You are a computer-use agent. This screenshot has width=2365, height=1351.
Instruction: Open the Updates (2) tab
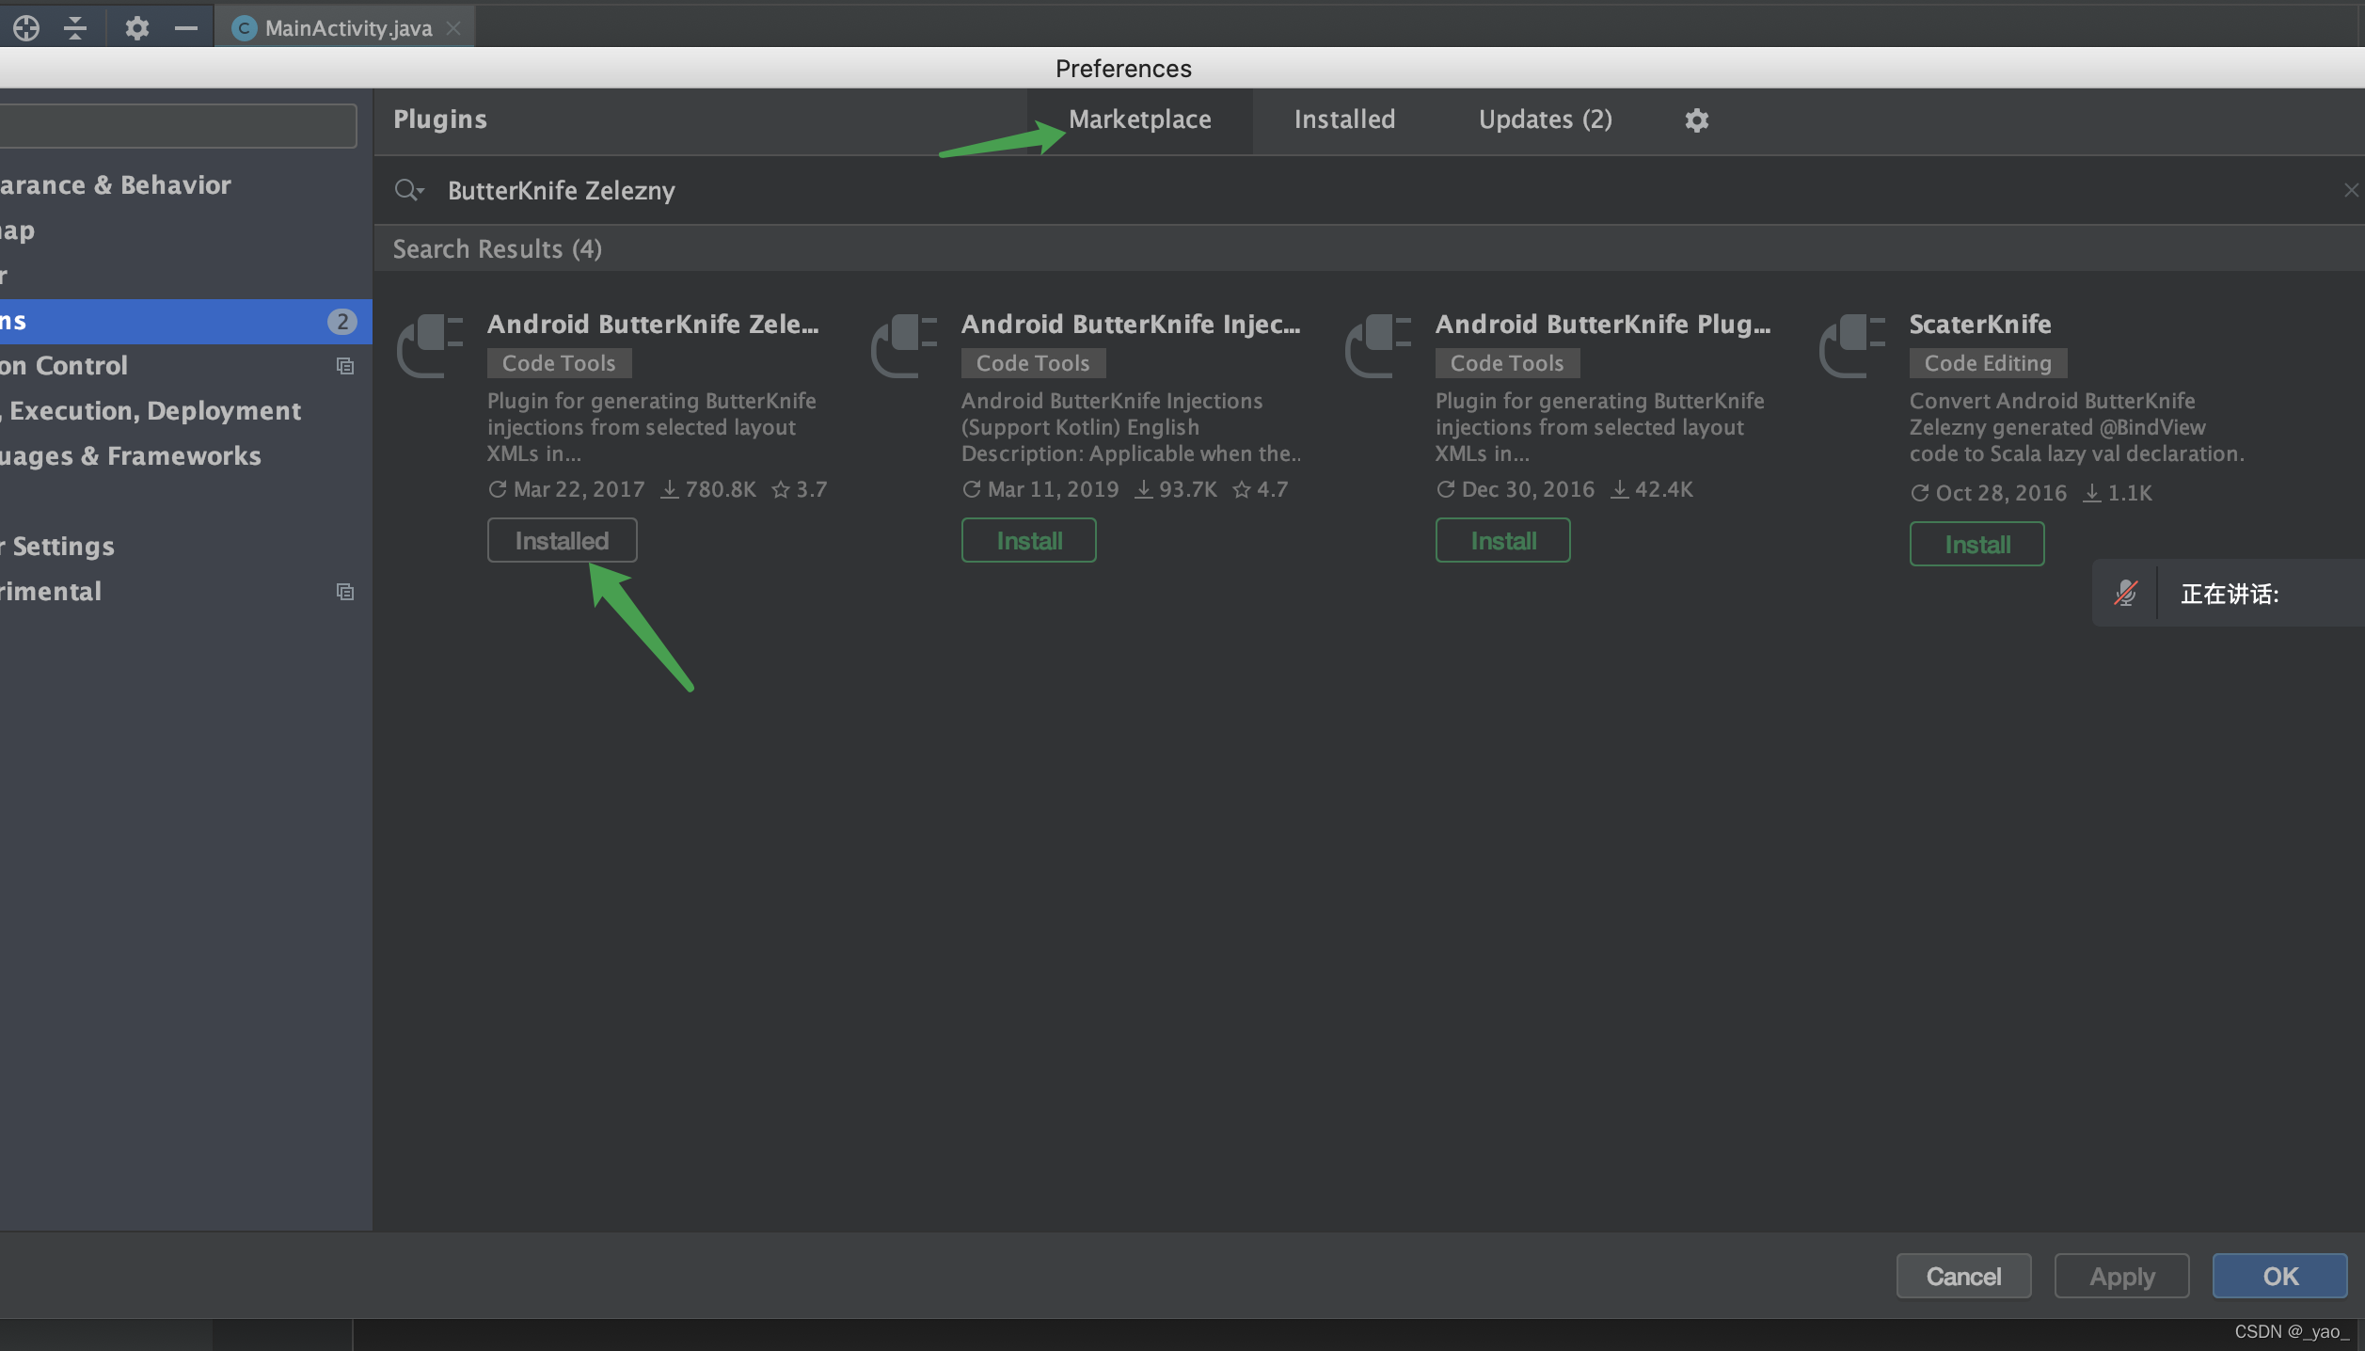[1545, 119]
